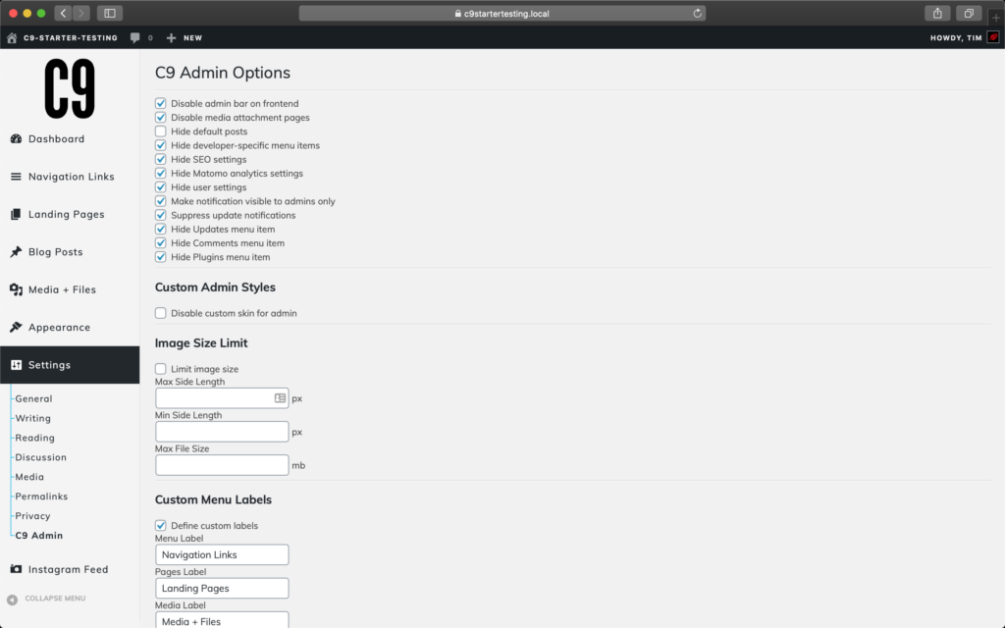The image size is (1005, 628).
Task: Click the browser share icon
Action: [x=937, y=13]
